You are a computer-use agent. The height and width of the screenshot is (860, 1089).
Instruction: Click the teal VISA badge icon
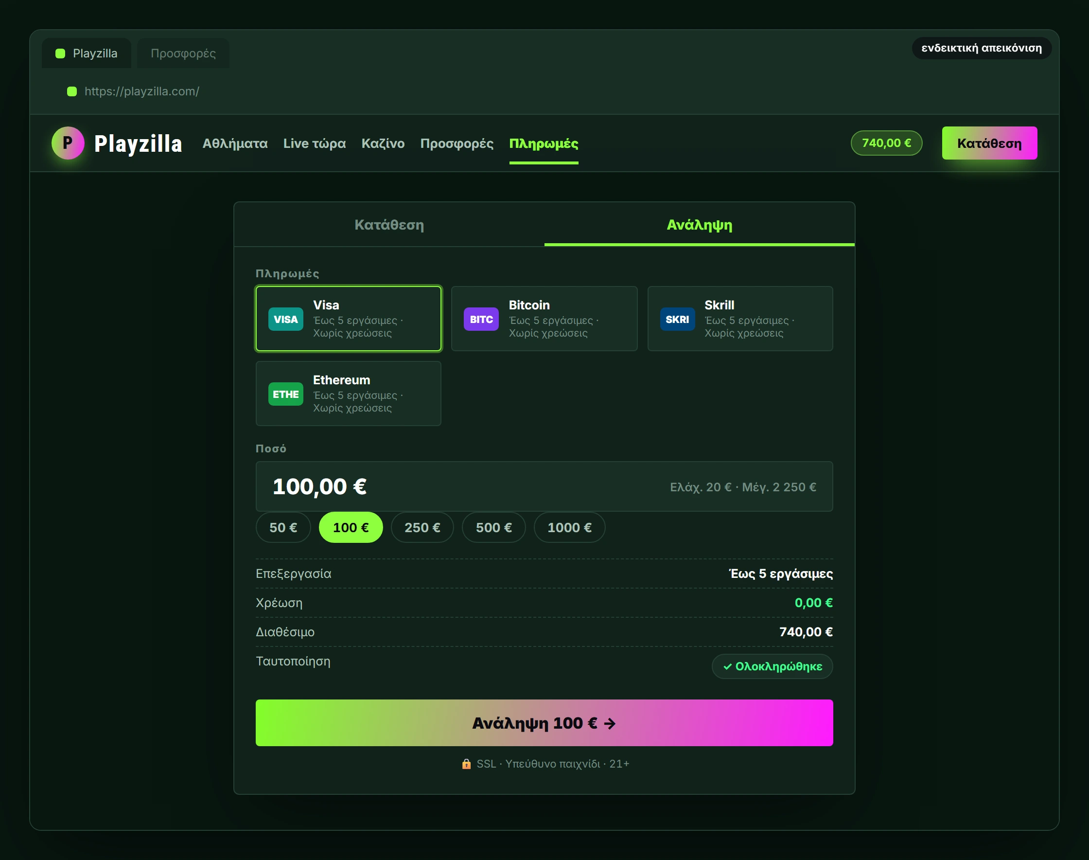286,319
